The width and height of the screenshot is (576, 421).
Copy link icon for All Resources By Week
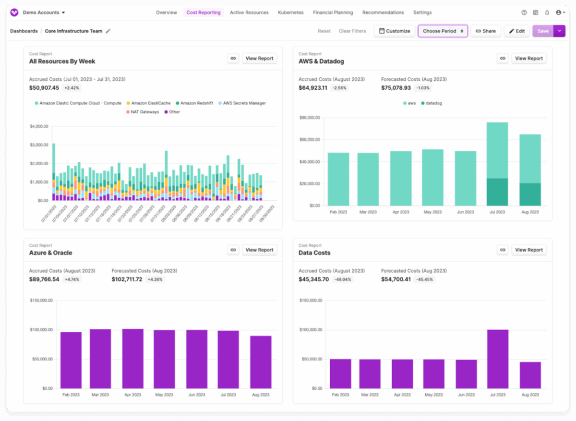233,59
